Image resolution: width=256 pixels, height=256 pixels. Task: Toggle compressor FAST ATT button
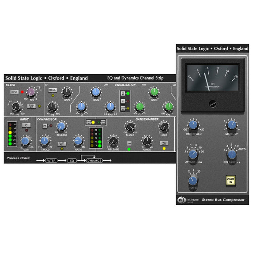click(x=62, y=144)
